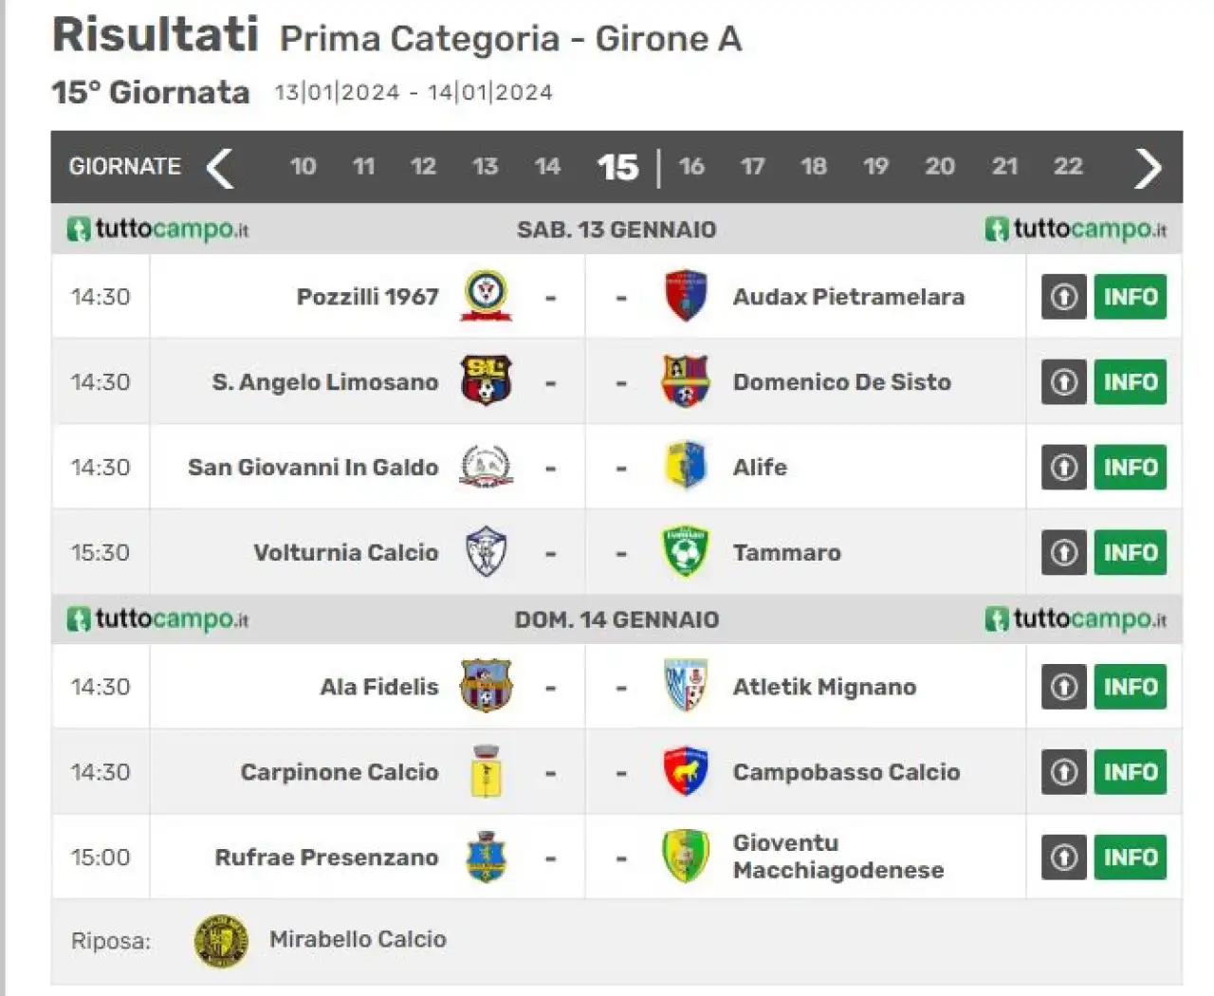Open INFO for Pozzilli 1967 match
1214x996 pixels.
pyautogui.click(x=1130, y=297)
